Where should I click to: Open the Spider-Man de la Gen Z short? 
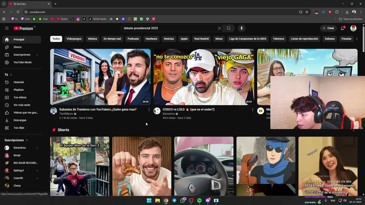(80, 166)
